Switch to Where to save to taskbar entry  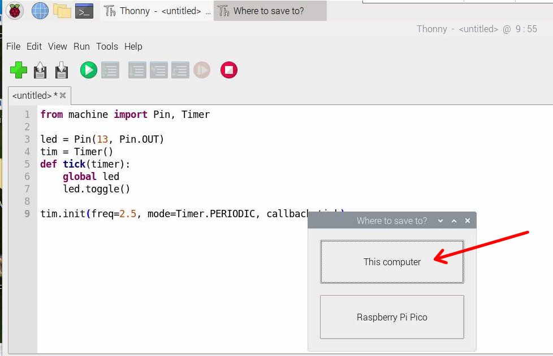click(x=270, y=11)
